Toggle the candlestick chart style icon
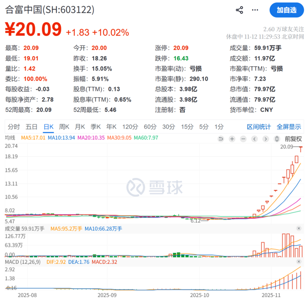Screen dimensions: 306x301 pyautogui.click(x=277, y=138)
